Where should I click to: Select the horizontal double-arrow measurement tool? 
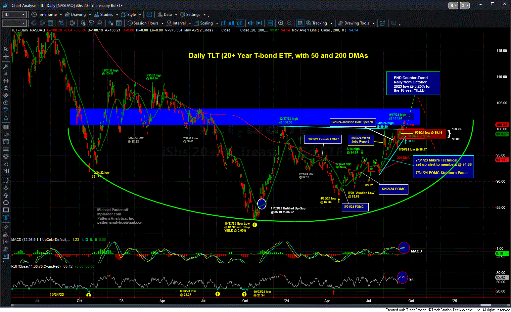point(6,81)
